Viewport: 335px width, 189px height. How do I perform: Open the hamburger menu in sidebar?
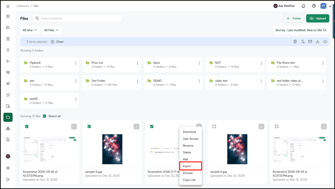tap(8, 6)
